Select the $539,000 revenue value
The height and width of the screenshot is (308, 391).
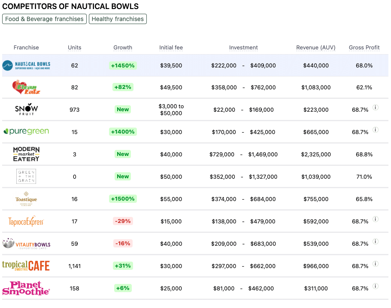(x=316, y=244)
